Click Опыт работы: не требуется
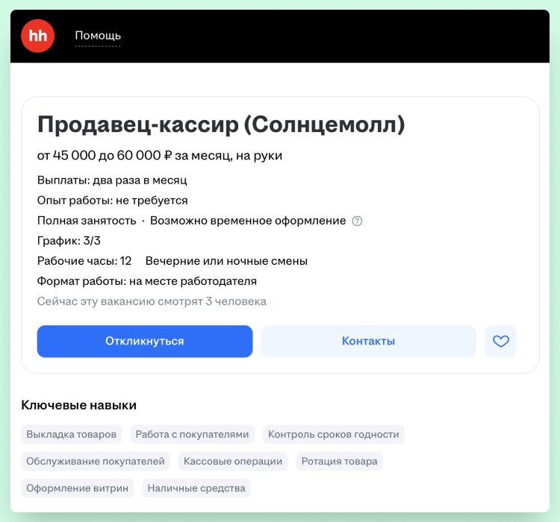The width and height of the screenshot is (560, 522). (x=113, y=201)
